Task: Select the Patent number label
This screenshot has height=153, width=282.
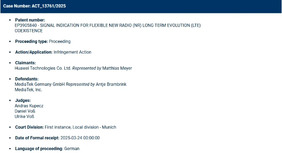Action: [x=30, y=20]
